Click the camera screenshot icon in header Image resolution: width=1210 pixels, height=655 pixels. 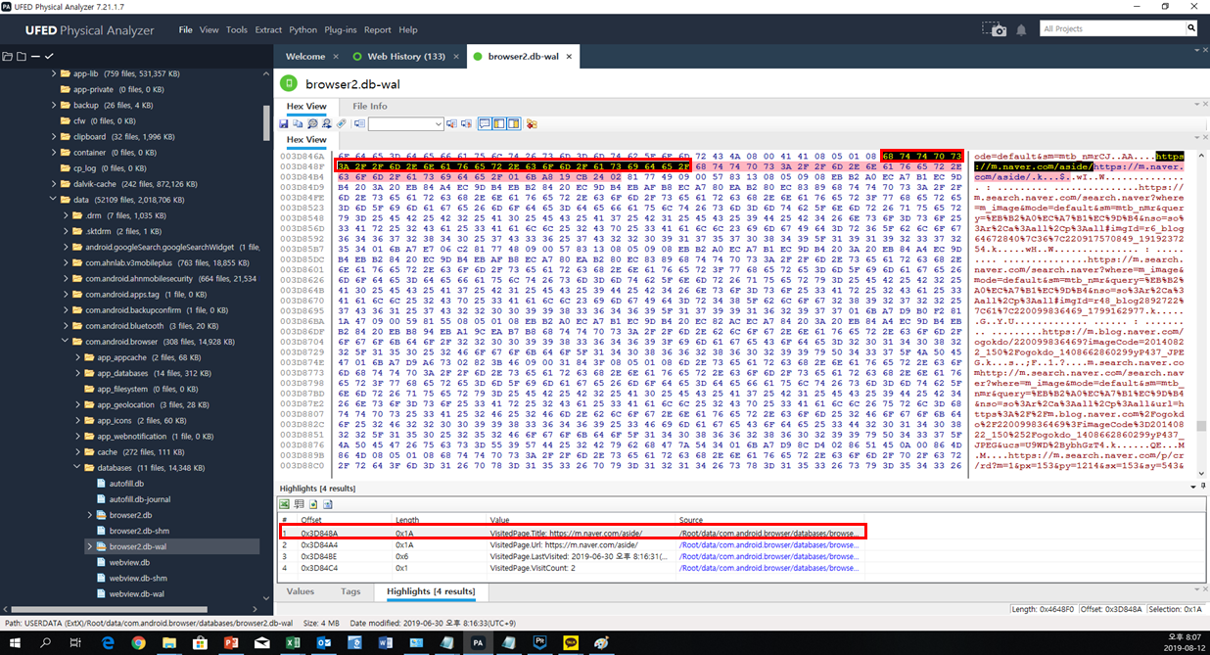(995, 29)
